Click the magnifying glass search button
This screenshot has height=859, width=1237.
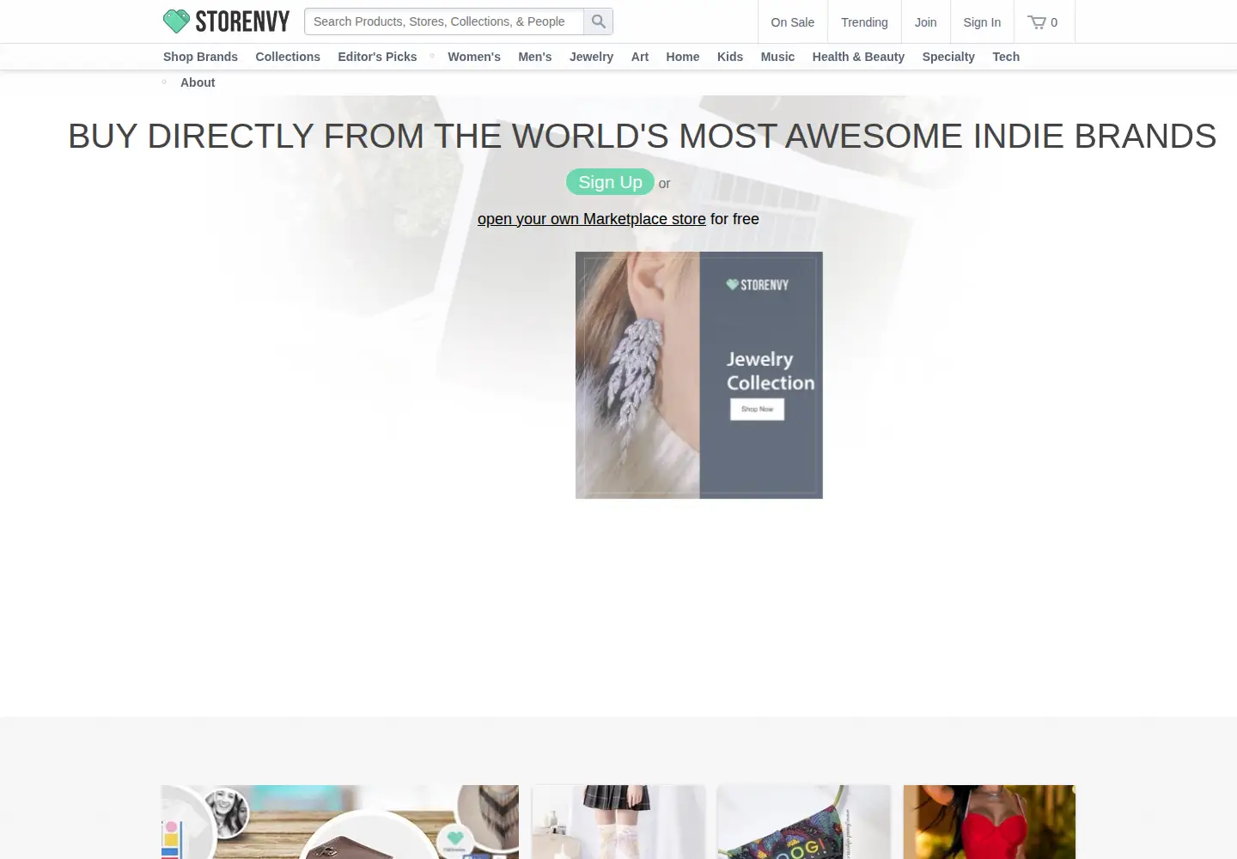(599, 21)
